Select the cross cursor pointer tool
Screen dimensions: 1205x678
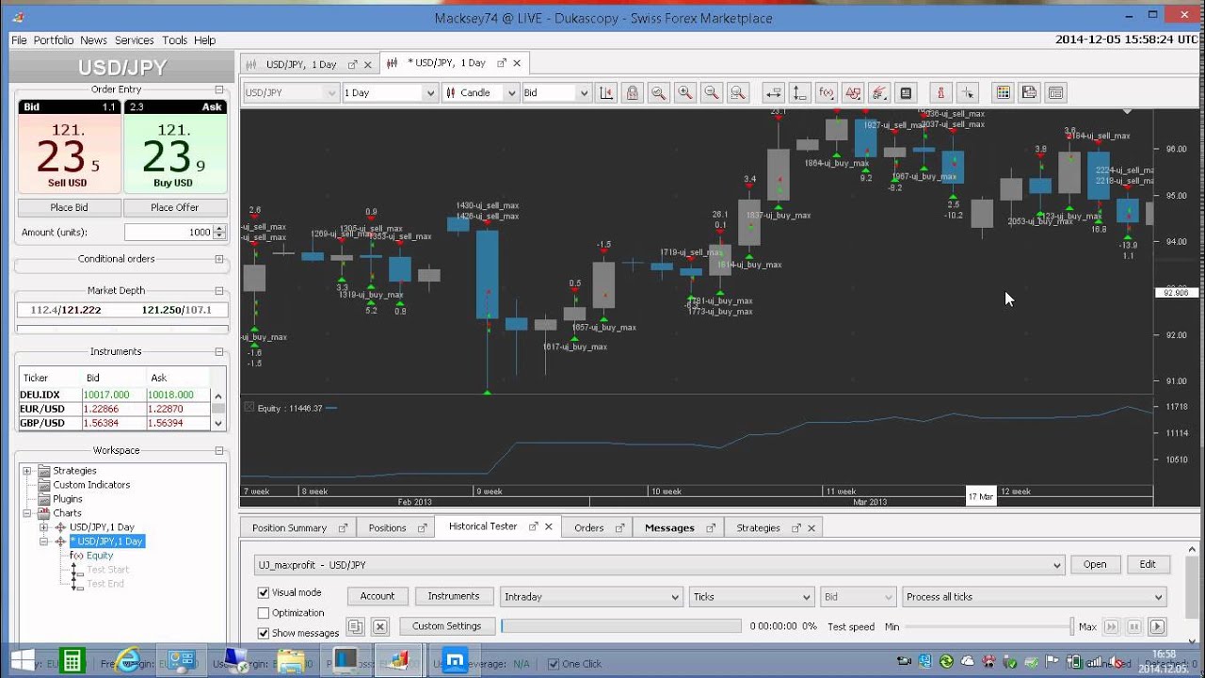click(x=967, y=92)
